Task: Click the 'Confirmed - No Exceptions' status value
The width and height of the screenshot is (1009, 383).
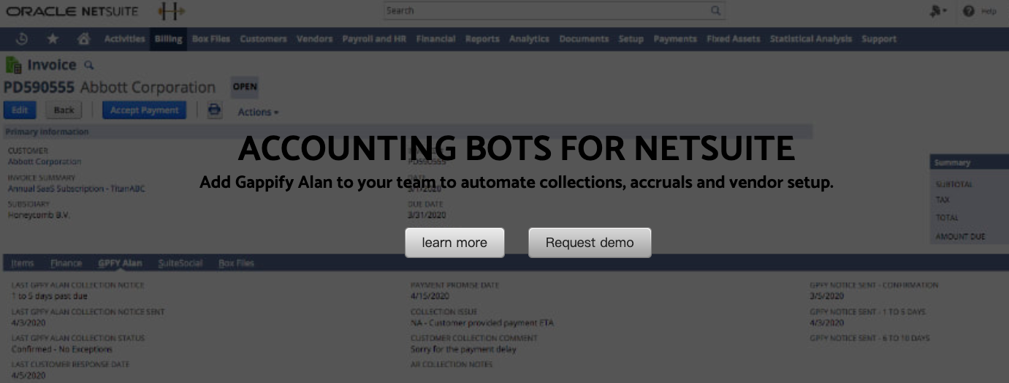Action: click(62, 349)
